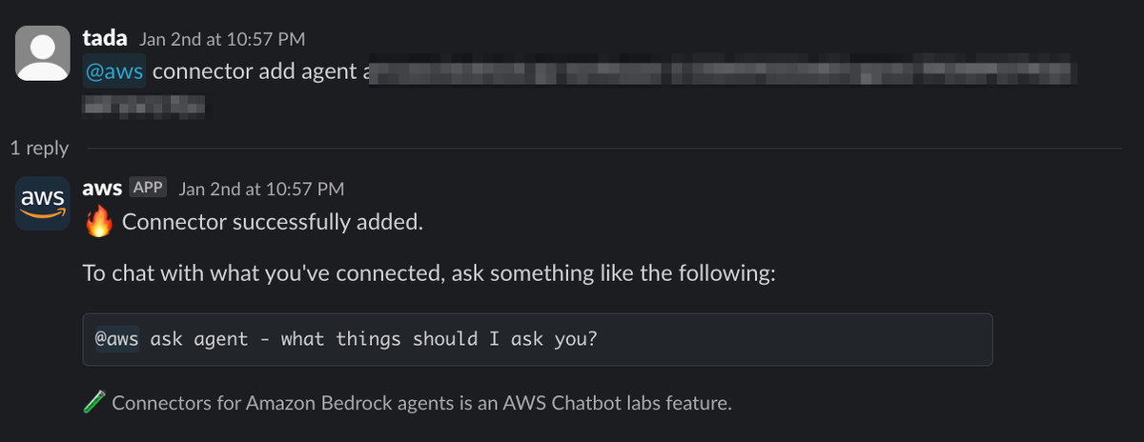1144x442 pixels.
Task: Click the fire emoji in aws reply
Action: 99,223
